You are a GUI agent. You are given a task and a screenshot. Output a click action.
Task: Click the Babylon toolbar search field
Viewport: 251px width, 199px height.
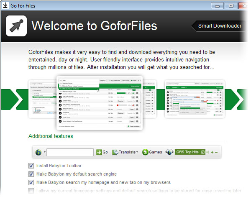[70, 152]
